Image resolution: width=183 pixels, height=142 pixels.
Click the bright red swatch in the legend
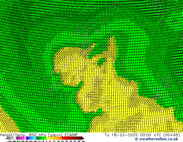click(x=63, y=138)
